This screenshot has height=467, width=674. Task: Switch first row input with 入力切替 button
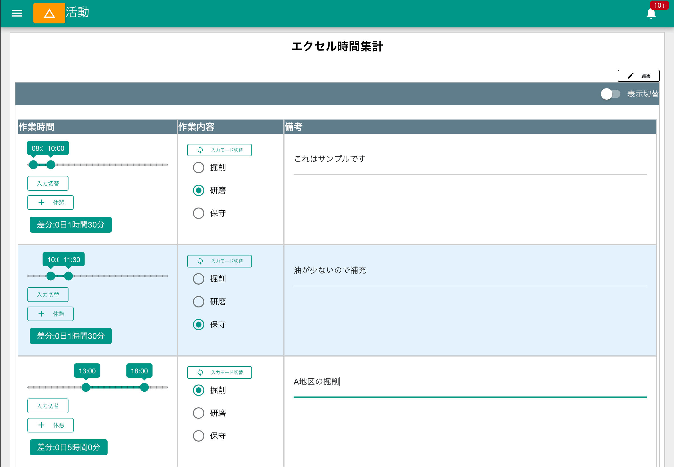[48, 183]
